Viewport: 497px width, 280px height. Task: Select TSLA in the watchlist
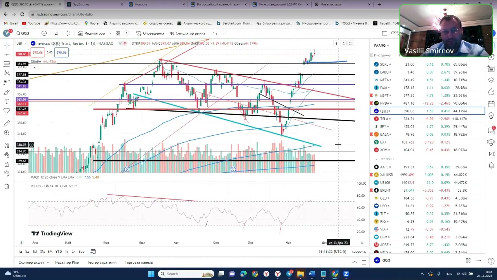(427, 119)
